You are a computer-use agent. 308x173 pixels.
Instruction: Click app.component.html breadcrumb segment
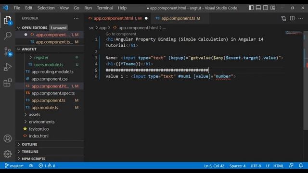[x=138, y=28]
